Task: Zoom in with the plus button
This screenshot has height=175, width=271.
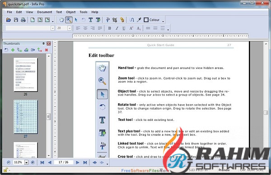Action: (x=33, y=162)
